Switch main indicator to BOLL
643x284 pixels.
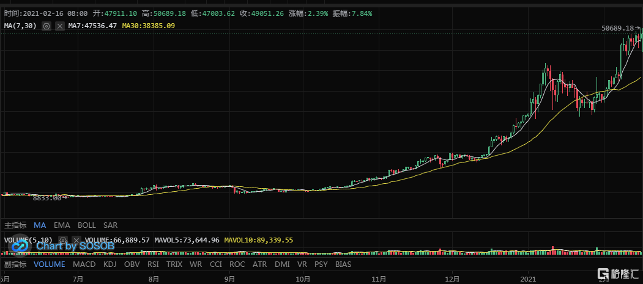86,225
